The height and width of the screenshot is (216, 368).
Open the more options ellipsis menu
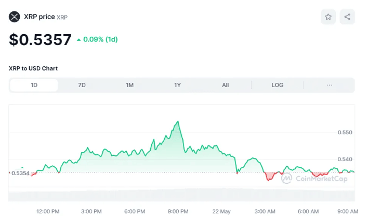[329, 85]
